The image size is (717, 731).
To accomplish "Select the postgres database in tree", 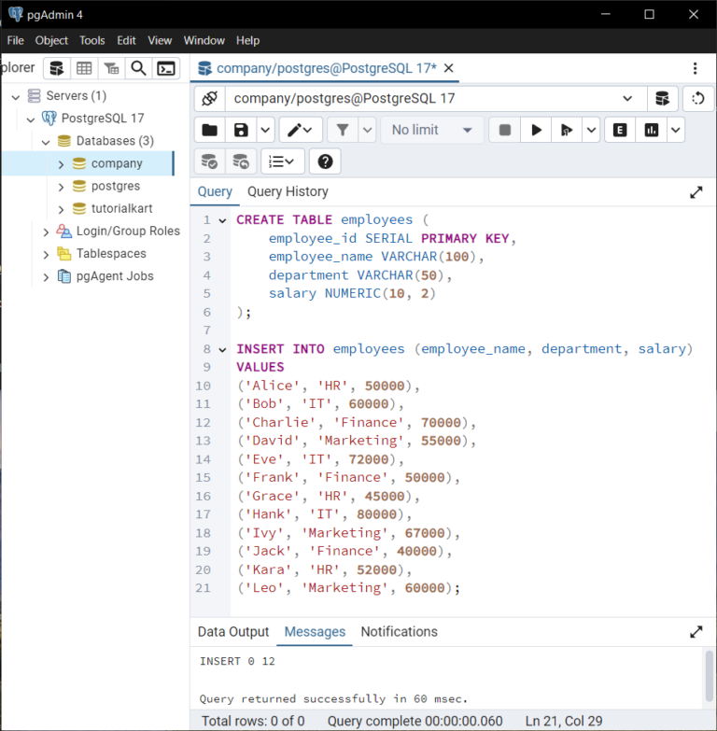I will click(x=116, y=186).
